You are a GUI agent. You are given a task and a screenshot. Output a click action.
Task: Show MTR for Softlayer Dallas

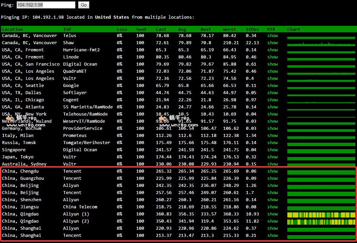272,93
